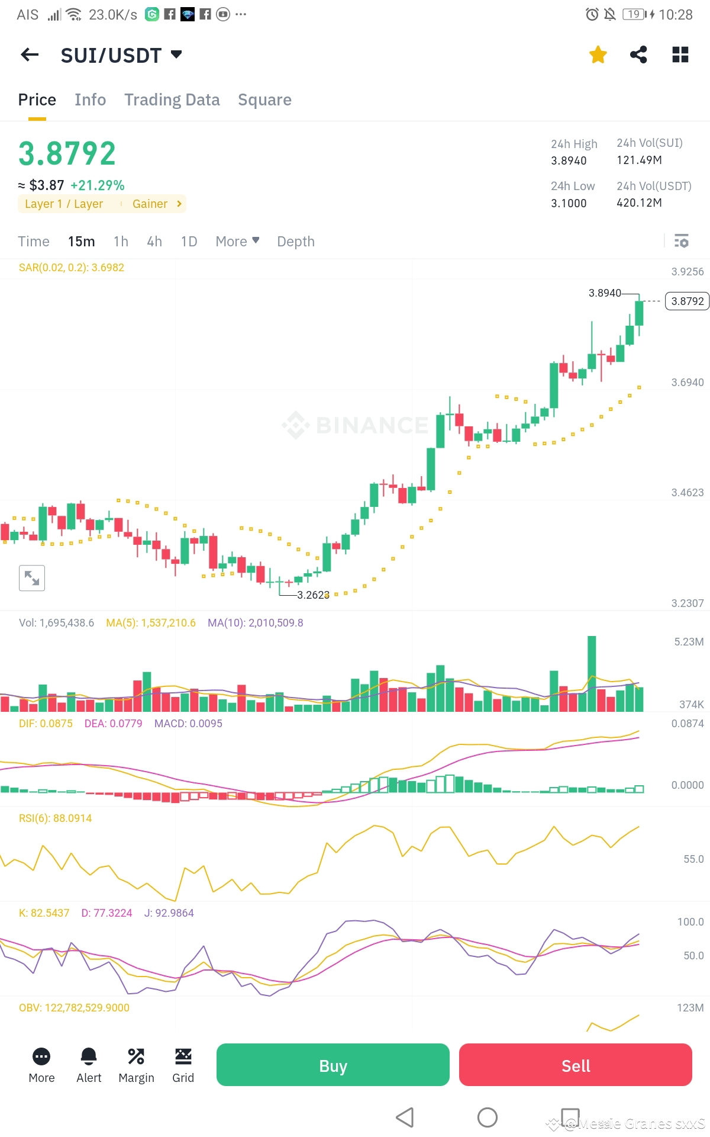This screenshot has height=1137, width=710.
Task: Tap the tallest green volume bar
Action: click(592, 673)
